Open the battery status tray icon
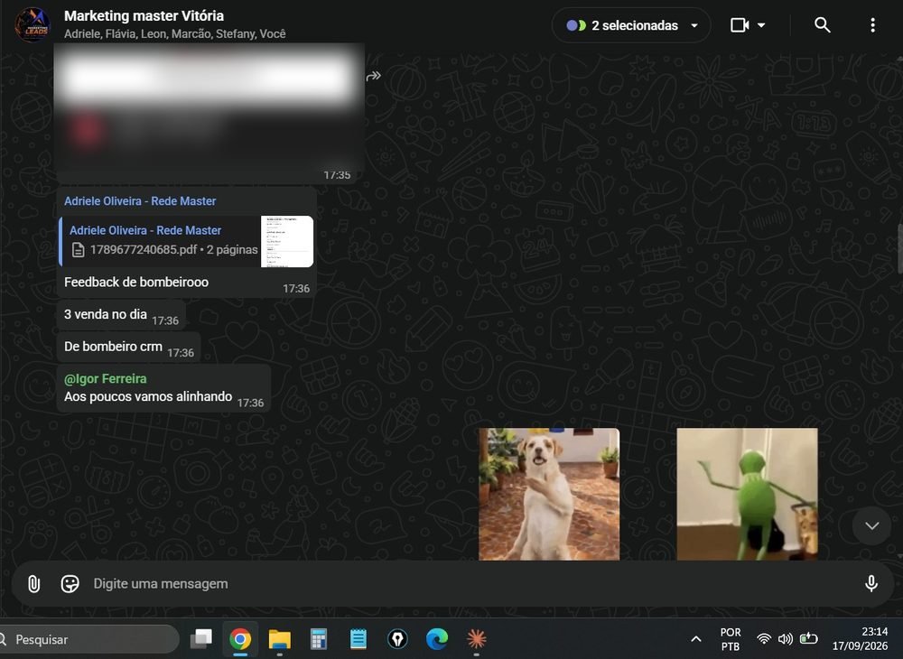Image resolution: width=903 pixels, height=659 pixels. pyautogui.click(x=808, y=638)
